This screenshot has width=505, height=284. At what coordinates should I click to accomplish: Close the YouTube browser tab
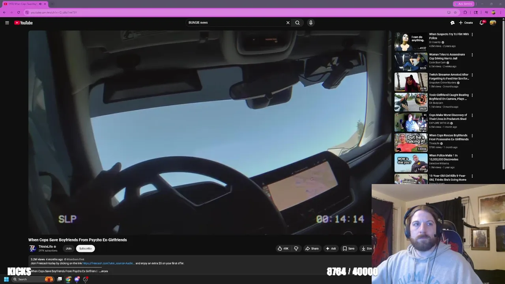pyautogui.click(x=45, y=4)
